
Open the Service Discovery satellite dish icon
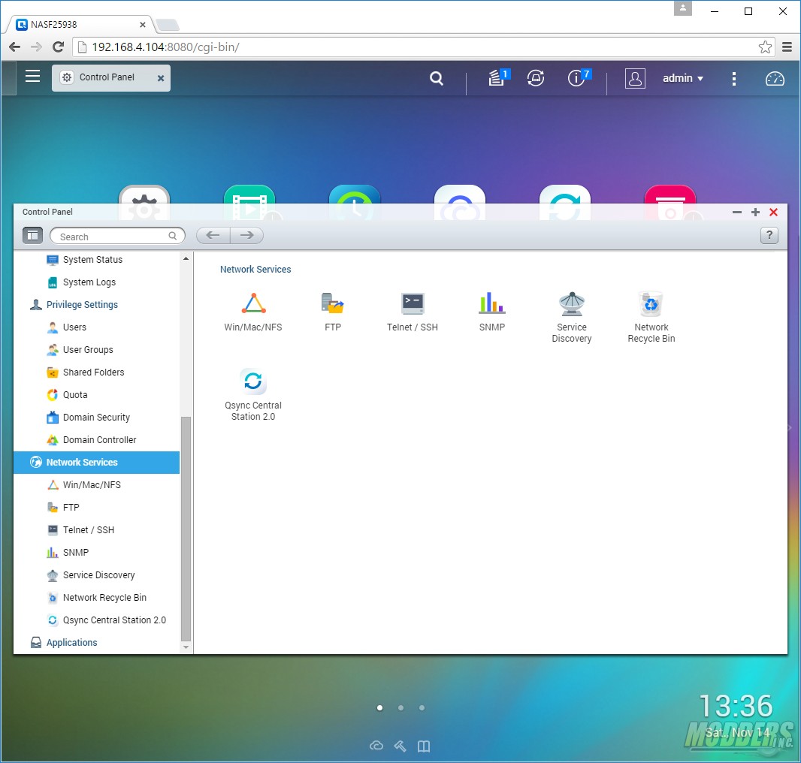[572, 304]
